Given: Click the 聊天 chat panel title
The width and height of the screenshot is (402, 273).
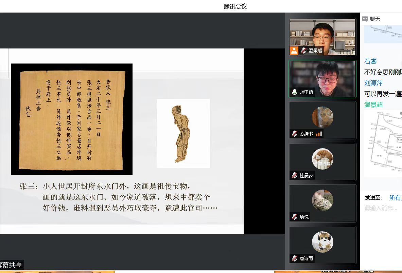Looking at the screenshot, I should click(x=375, y=19).
